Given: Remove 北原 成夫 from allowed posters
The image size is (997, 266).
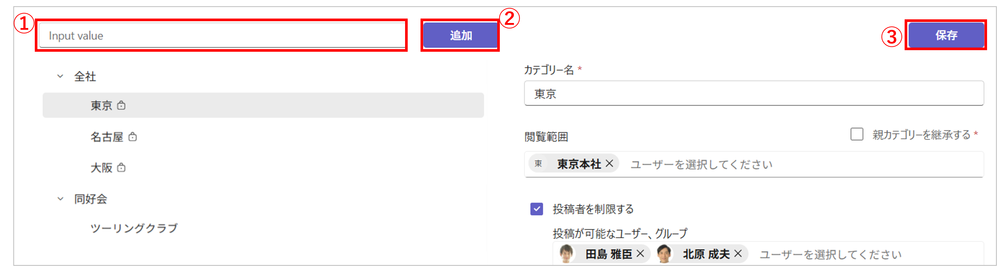Looking at the screenshot, I should pos(738,254).
